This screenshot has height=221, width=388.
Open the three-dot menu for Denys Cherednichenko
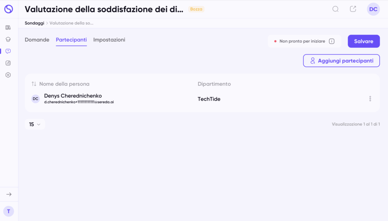370,99
